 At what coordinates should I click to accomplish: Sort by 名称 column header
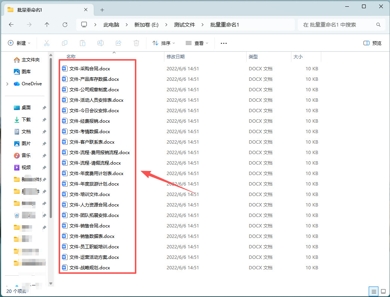[x=71, y=57]
